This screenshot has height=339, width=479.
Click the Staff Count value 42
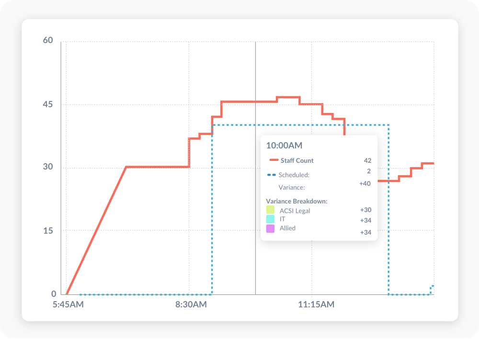point(367,161)
